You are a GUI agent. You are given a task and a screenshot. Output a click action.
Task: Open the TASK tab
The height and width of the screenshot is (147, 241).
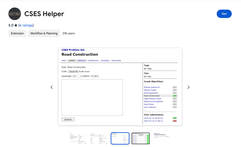pos(64,61)
